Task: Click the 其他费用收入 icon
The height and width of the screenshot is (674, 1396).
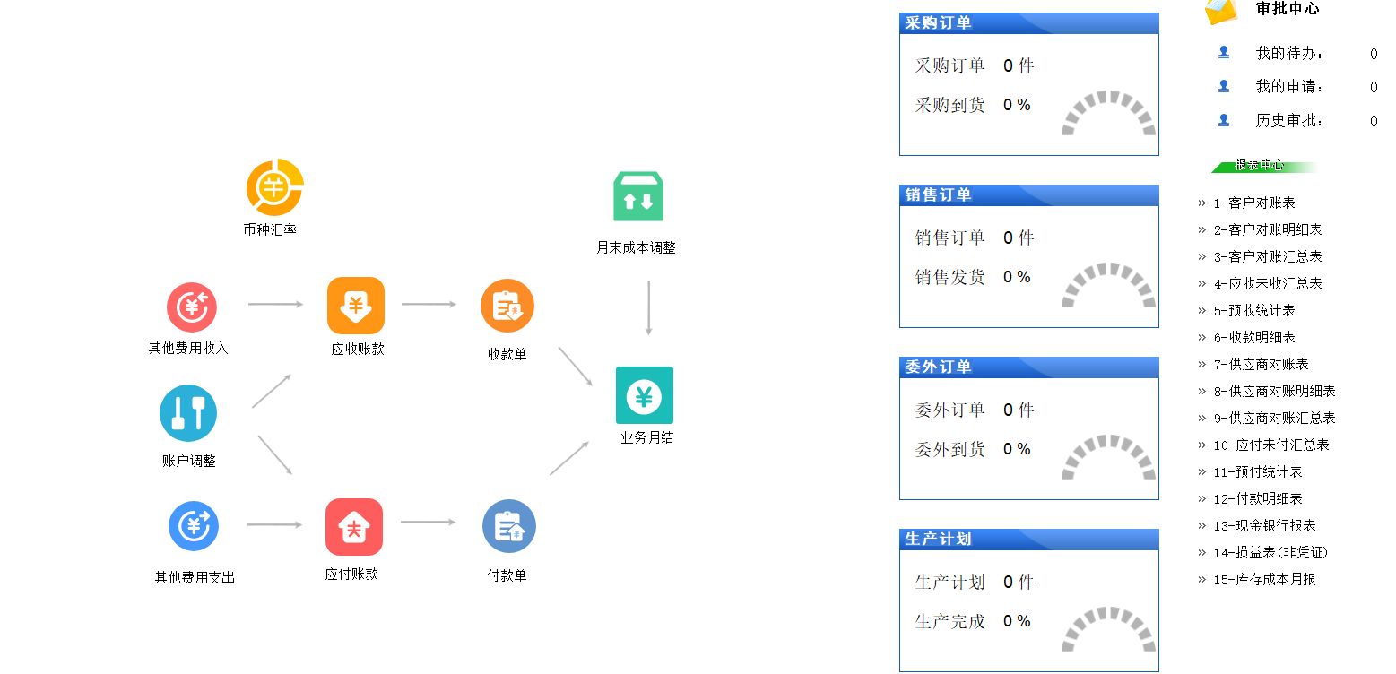Action: coord(192,307)
